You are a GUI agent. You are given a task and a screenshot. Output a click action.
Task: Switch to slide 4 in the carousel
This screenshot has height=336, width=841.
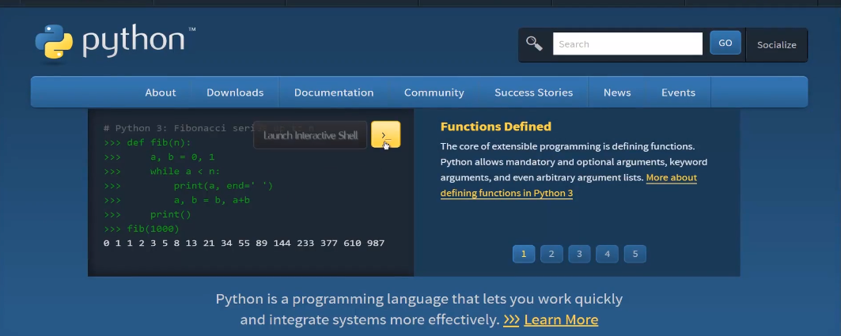(x=607, y=254)
